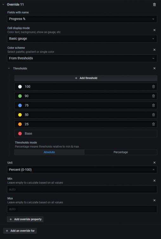This screenshot has width=161, height=239.
Task: Open the yellow color swatch for threshold 50
Action: pyautogui.click(x=20, y=115)
